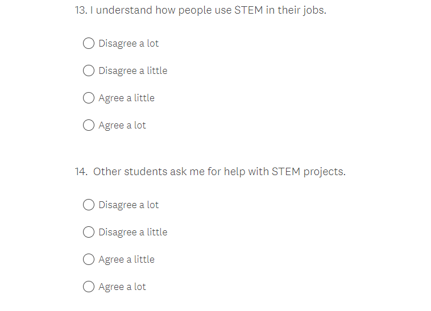Mark 'Agree a little' radio for question 14

point(89,259)
